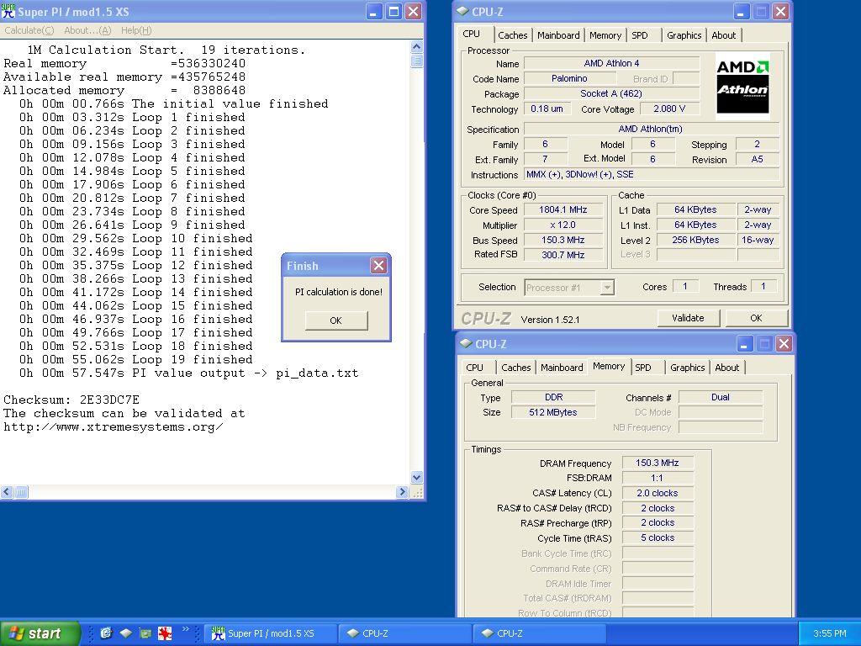Click the Checksum: 2E33DC7E line in Super PI
This screenshot has width=861, height=646.
[71, 400]
